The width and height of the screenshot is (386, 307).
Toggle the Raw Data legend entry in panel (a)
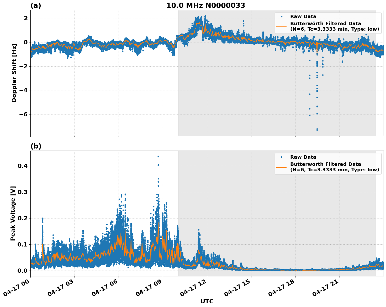click(303, 16)
